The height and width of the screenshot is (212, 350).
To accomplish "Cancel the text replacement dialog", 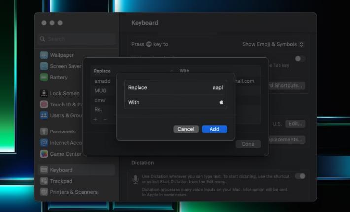I will click(x=186, y=129).
